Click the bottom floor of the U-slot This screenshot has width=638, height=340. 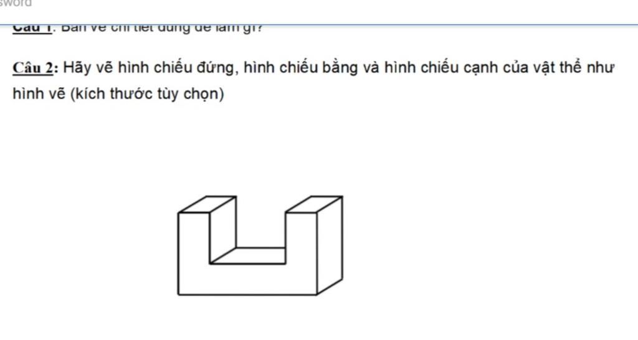[x=249, y=255]
